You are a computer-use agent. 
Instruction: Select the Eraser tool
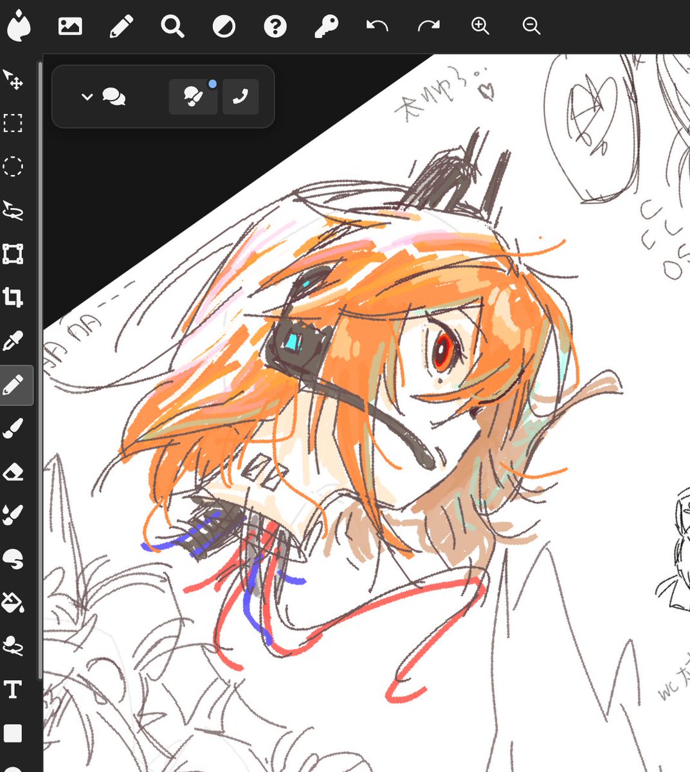(13, 472)
